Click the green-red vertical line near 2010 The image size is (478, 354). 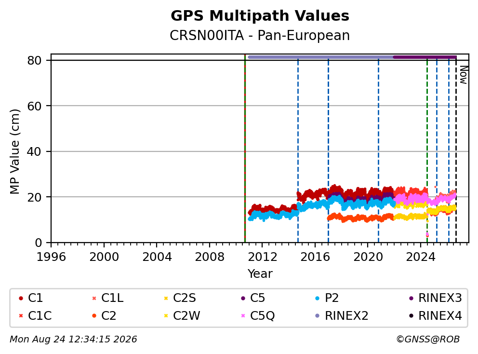pos(245,149)
